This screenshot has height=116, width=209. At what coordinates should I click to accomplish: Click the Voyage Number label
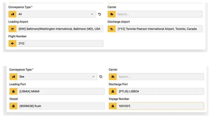click(x=119, y=99)
